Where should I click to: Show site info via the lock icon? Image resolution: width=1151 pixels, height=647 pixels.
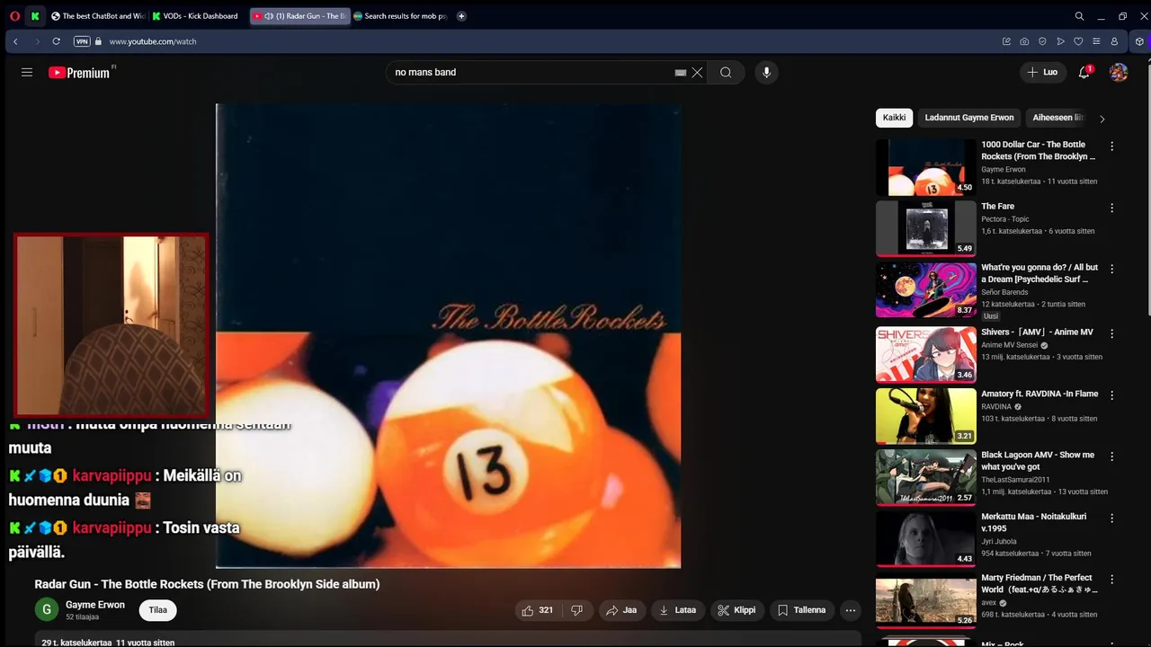click(x=98, y=41)
